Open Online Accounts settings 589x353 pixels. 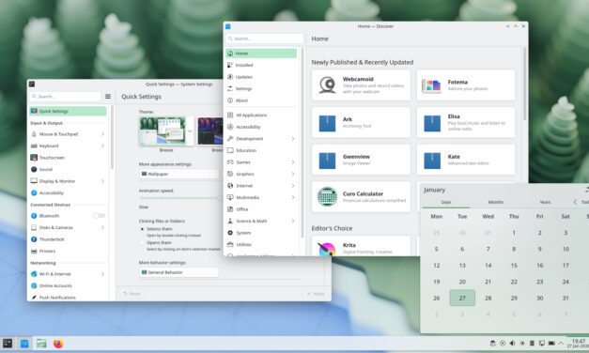coord(68,285)
